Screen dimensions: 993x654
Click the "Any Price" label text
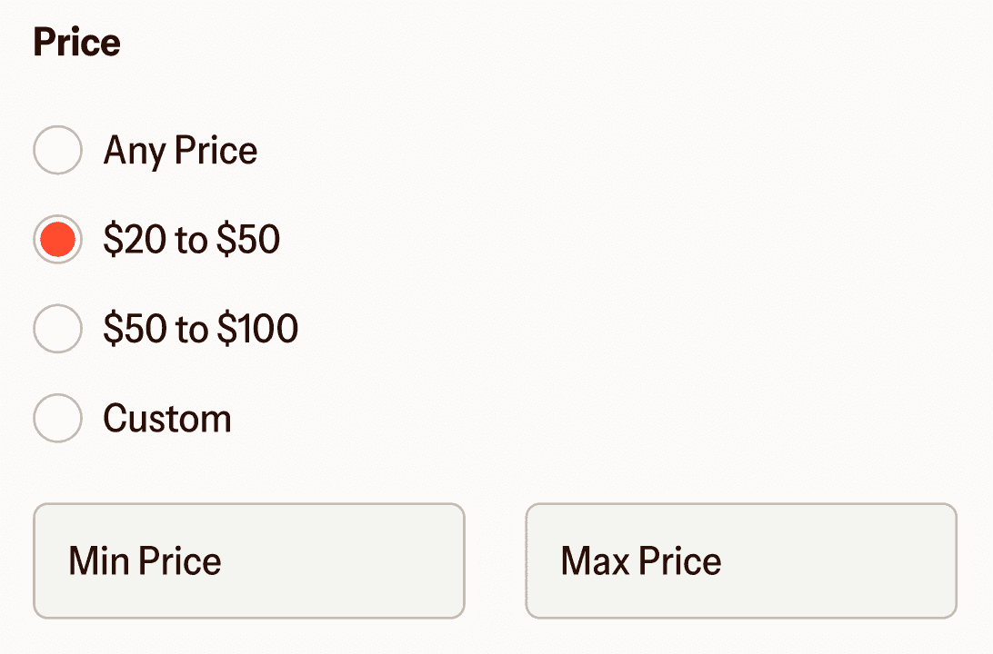point(180,151)
